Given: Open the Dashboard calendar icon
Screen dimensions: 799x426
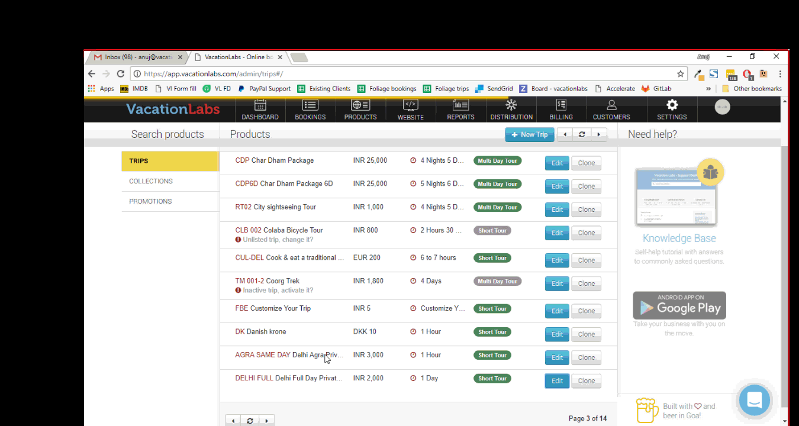Looking at the screenshot, I should [x=260, y=105].
